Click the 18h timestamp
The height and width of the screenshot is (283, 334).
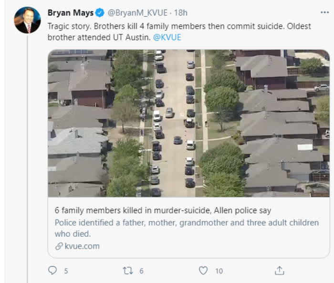click(x=180, y=12)
